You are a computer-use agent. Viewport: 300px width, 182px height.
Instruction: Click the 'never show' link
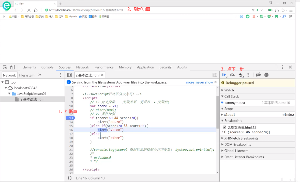(x=204, y=82)
